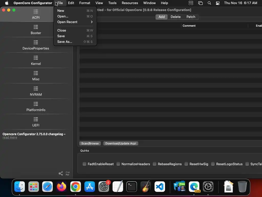Select the Delete tab
Screen dimensions: 262x197
click(176, 17)
